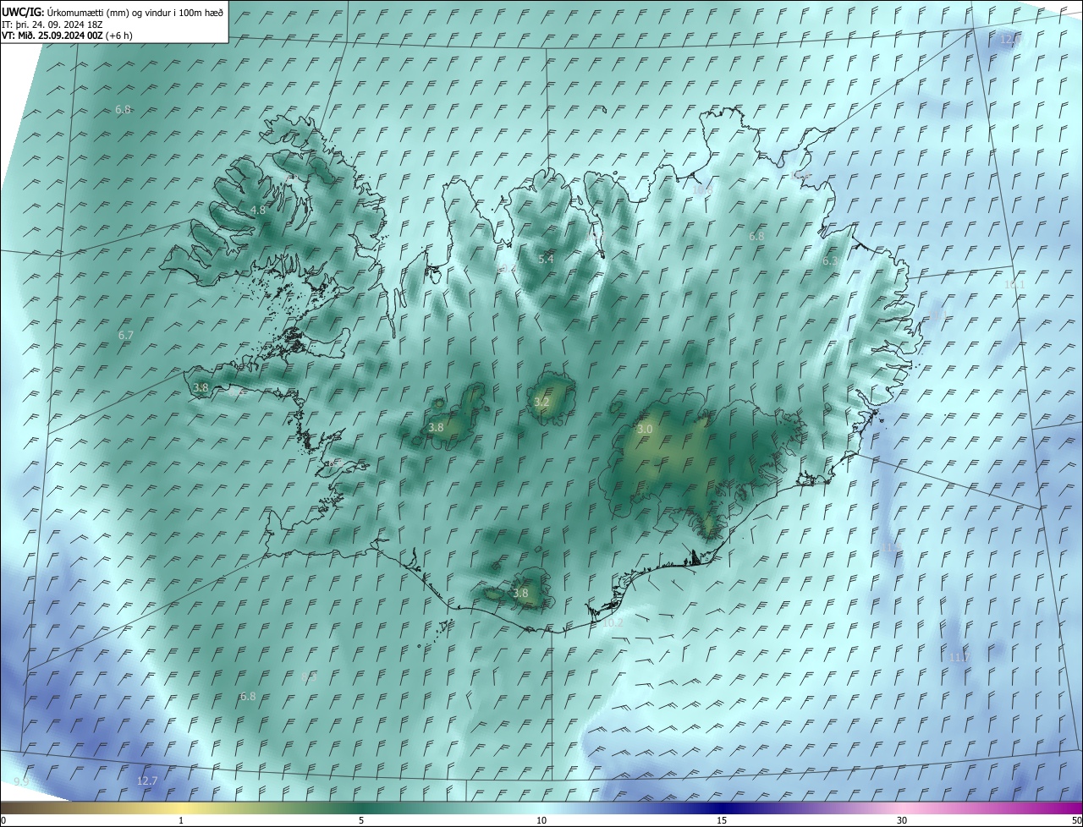Click the UWC/IG map title line
The width and height of the screenshot is (1083, 827).
(x=113, y=12)
